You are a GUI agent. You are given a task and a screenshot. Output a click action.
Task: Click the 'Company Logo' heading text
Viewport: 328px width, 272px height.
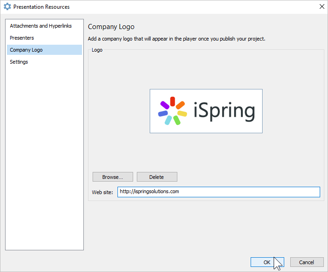point(111,27)
